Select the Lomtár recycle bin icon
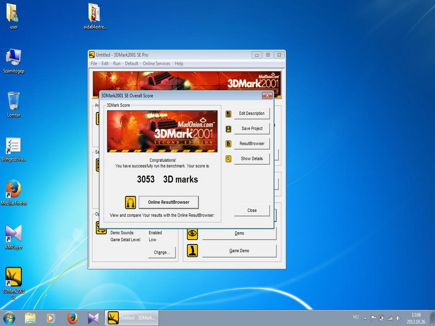The image size is (435, 326). [13, 104]
